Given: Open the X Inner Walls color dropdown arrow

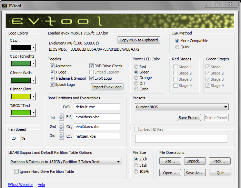Looking at the screenshot, I should (x=33, y=80).
